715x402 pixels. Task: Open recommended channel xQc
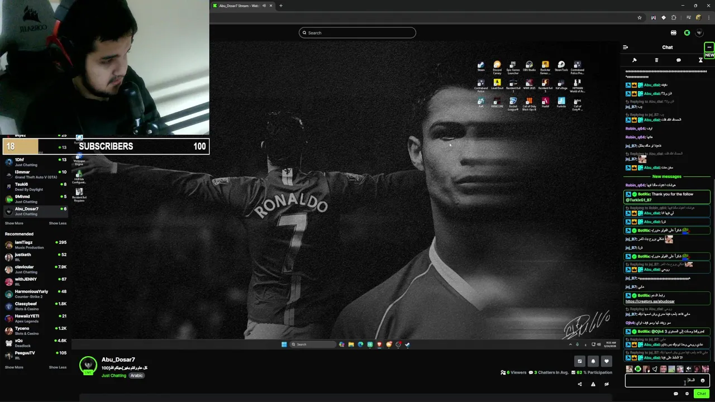[35, 343]
